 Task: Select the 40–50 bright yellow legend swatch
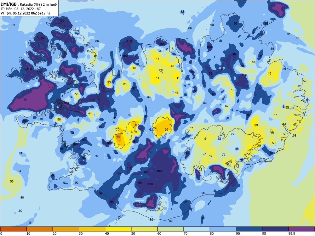(118, 229)
